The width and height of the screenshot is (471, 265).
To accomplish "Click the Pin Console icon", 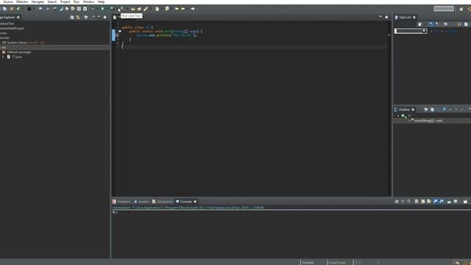I will [x=449, y=202].
